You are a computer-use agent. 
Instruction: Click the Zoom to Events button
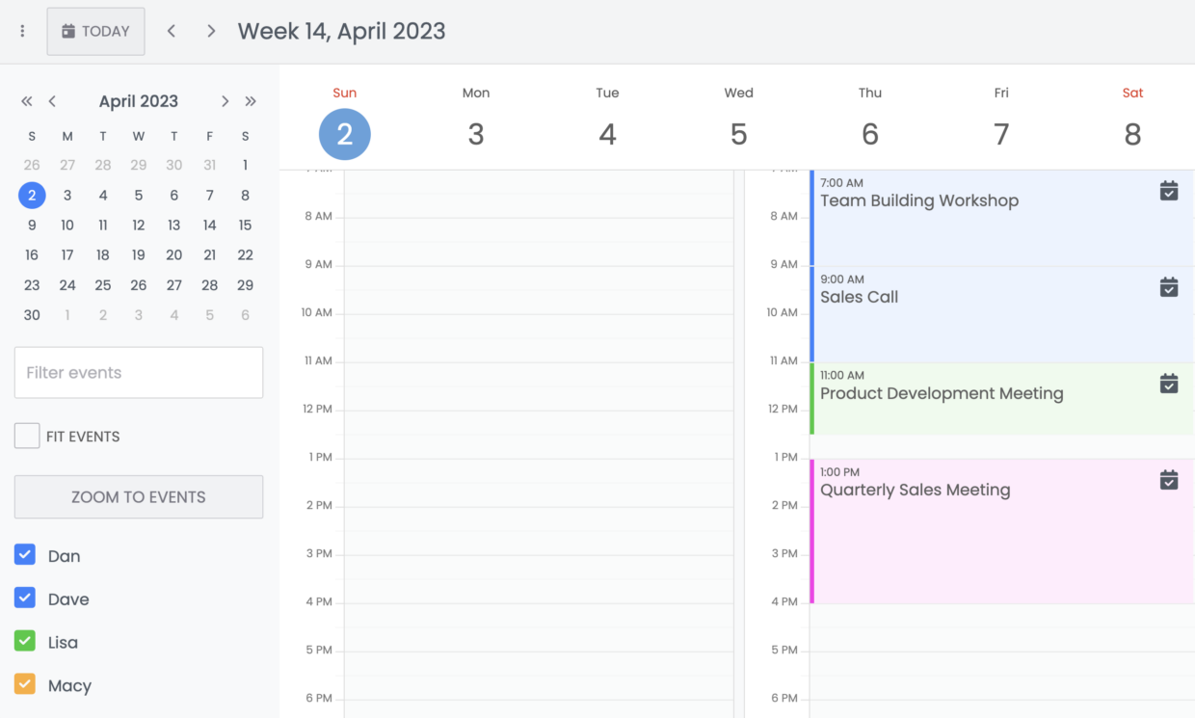(139, 497)
